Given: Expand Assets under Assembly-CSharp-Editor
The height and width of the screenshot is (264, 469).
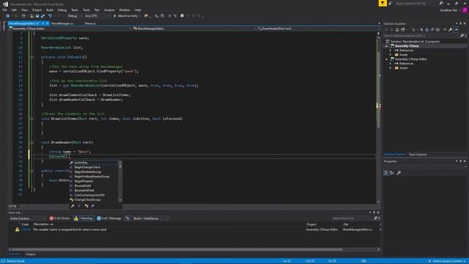Looking at the screenshot, I should [391, 68].
